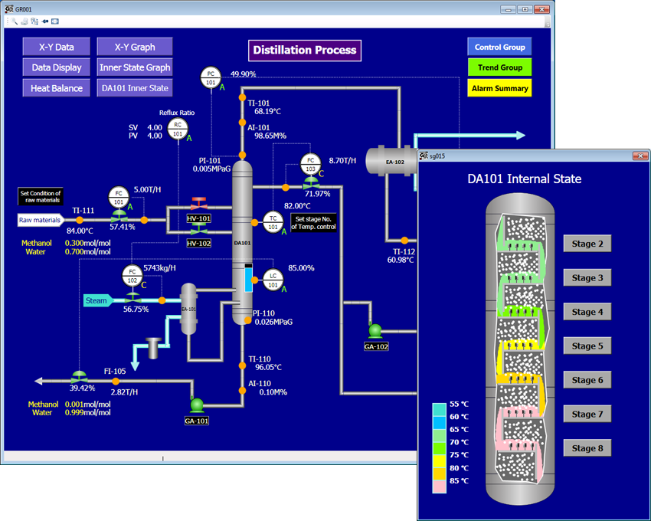The width and height of the screenshot is (651, 521).
Task: Click the FC 103 flow controller
Action: click(x=311, y=164)
